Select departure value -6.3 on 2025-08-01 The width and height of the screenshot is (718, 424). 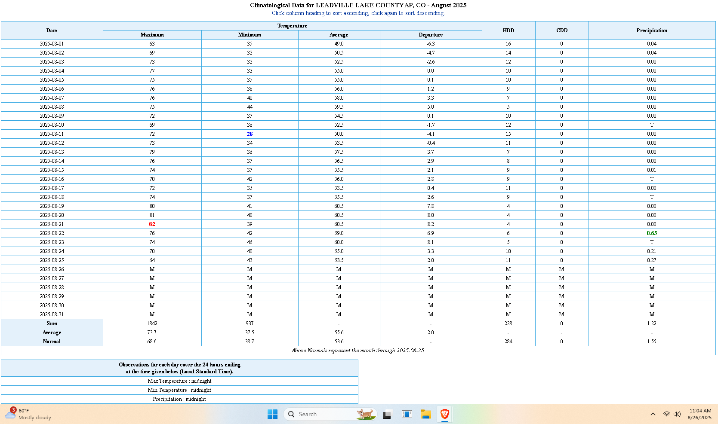coord(431,44)
